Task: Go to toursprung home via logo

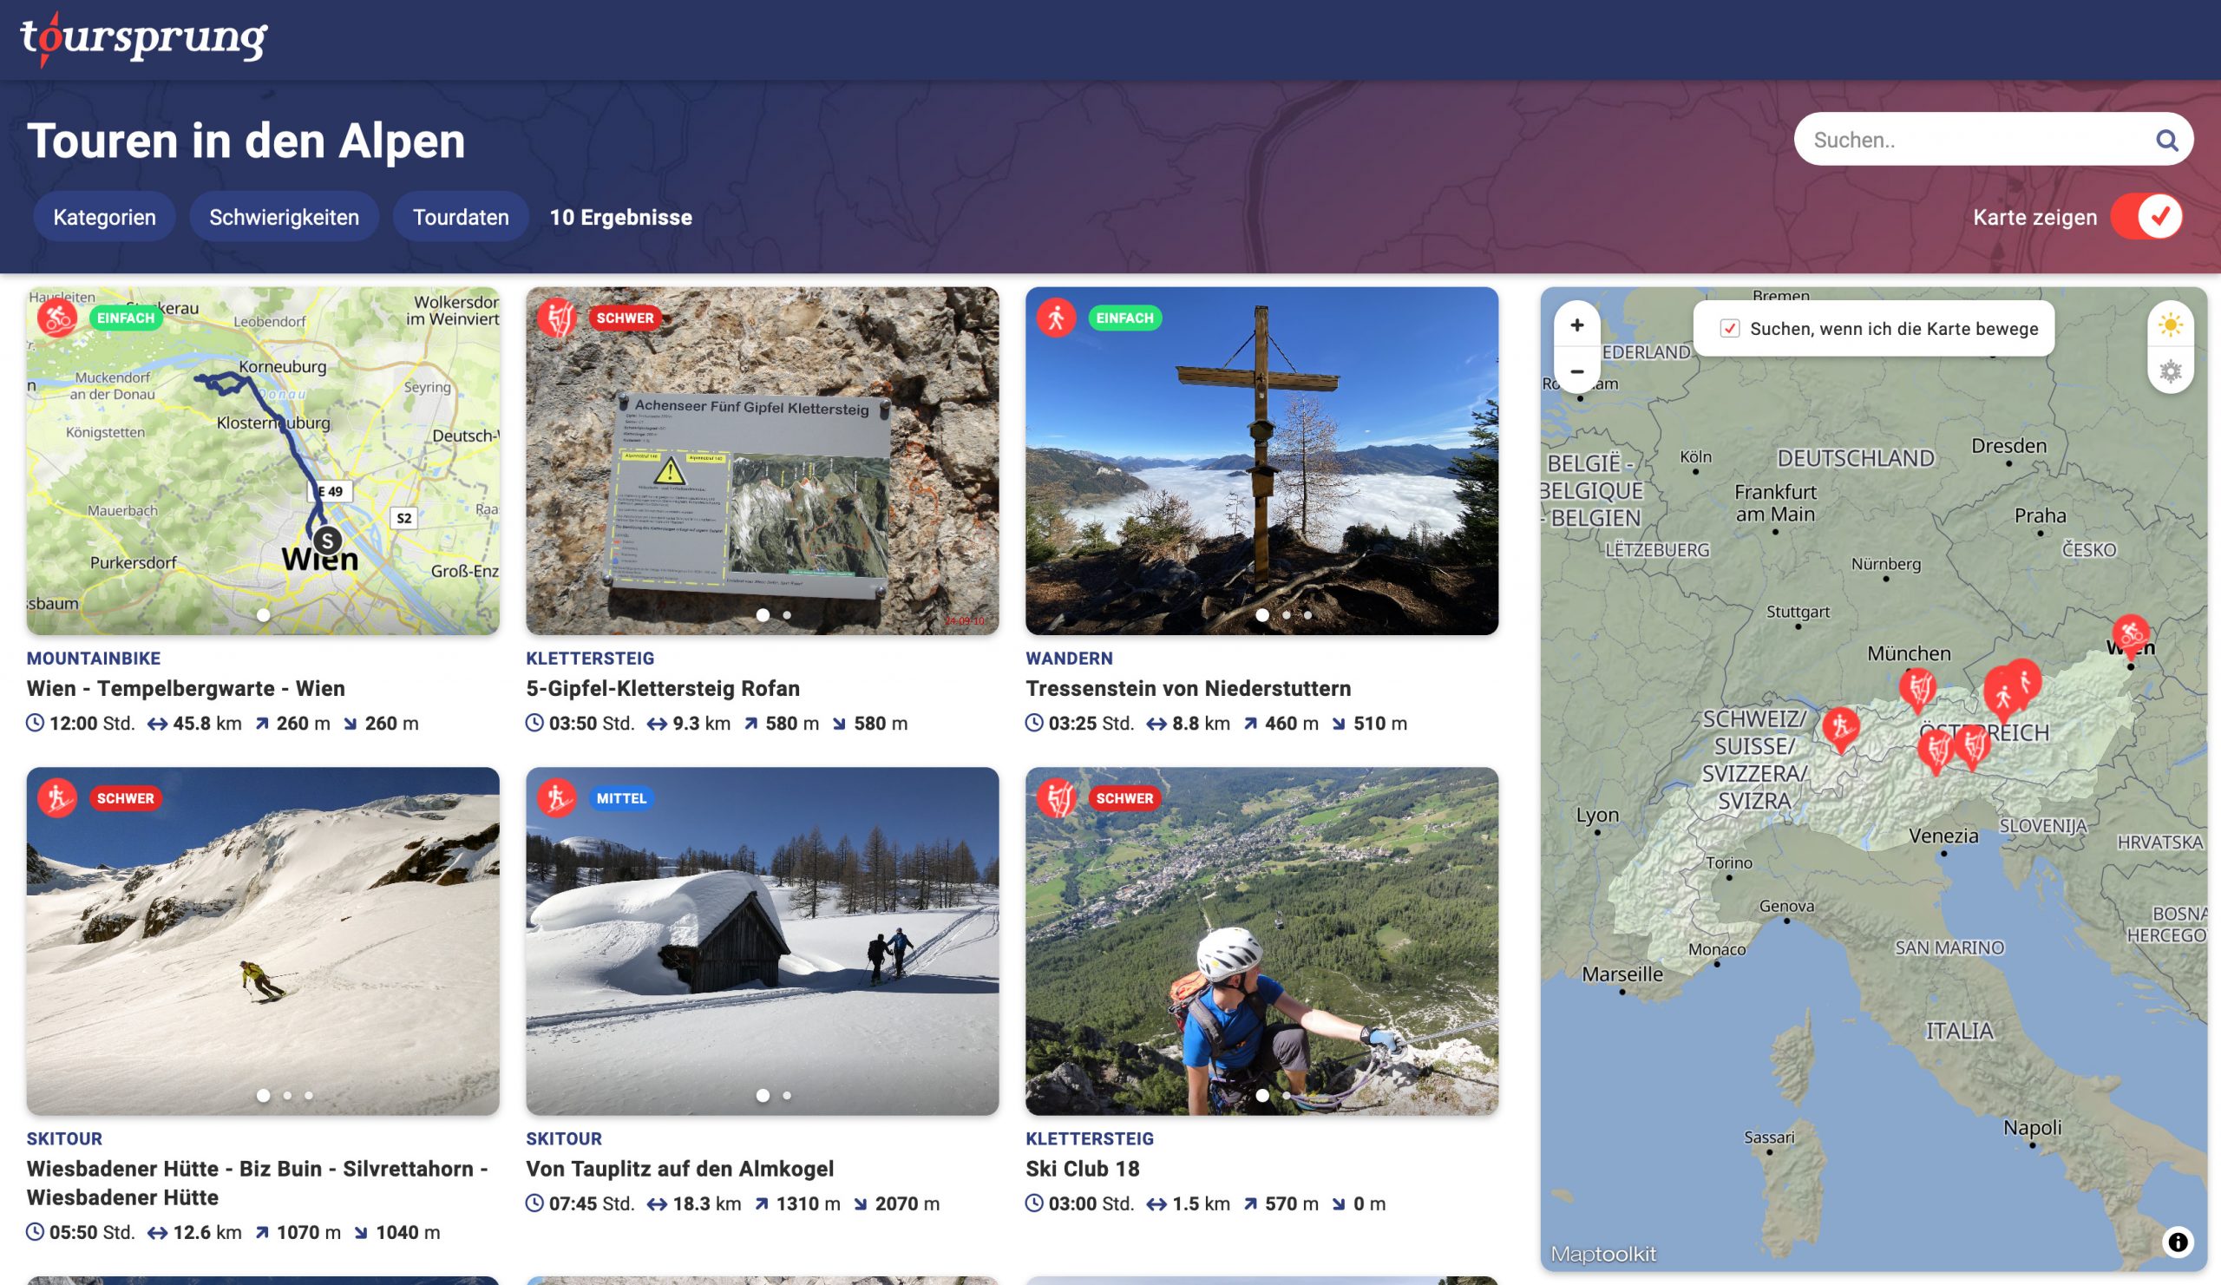Action: (x=144, y=39)
